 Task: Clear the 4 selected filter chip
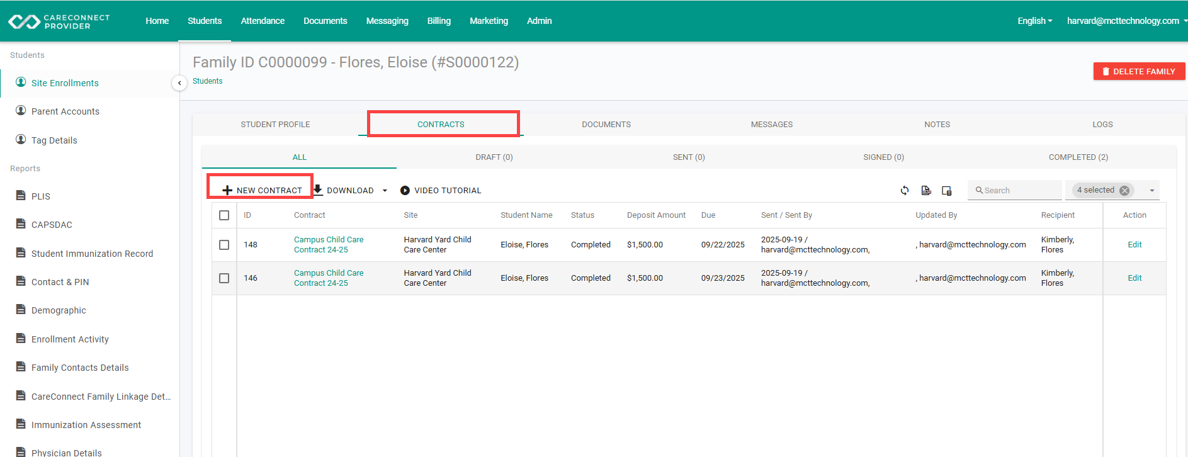pos(1124,190)
